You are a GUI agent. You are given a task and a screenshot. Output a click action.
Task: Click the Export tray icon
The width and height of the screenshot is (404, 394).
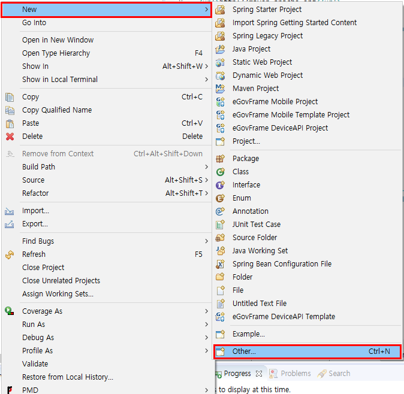tap(9, 225)
